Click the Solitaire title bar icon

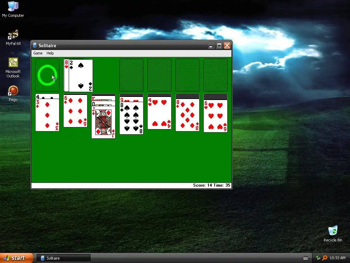35,46
